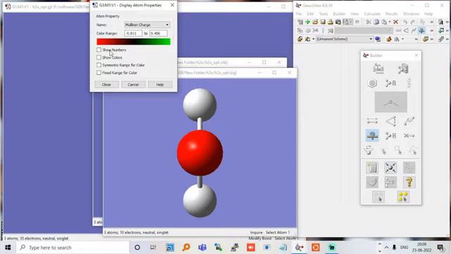Click the '3 atoms, 10 electrons, neutral, singlet' status
This screenshot has height=254, width=451.
[136, 232]
